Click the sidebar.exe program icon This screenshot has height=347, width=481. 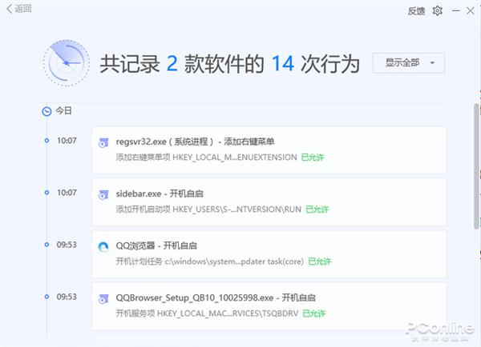tap(103, 196)
